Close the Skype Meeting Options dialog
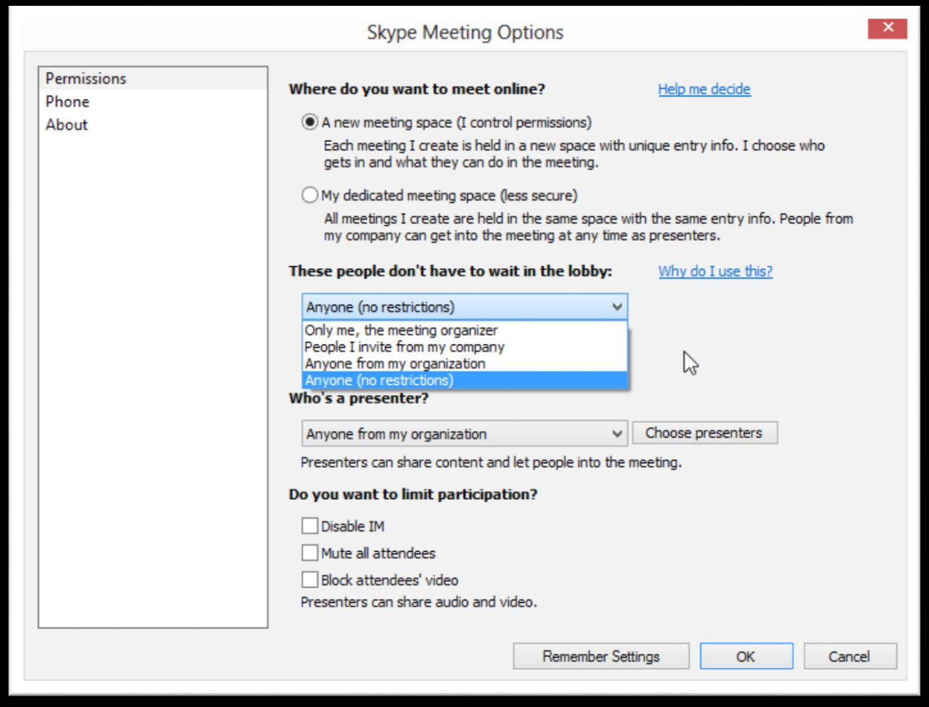Image resolution: width=929 pixels, height=707 pixels. (x=887, y=28)
